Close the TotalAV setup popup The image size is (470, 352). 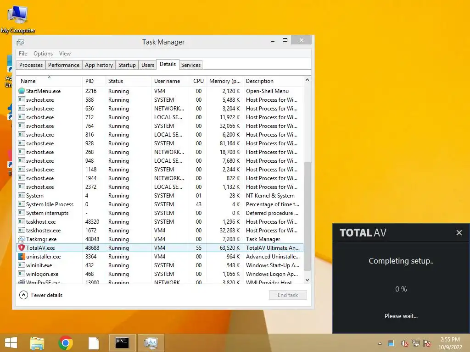click(459, 232)
